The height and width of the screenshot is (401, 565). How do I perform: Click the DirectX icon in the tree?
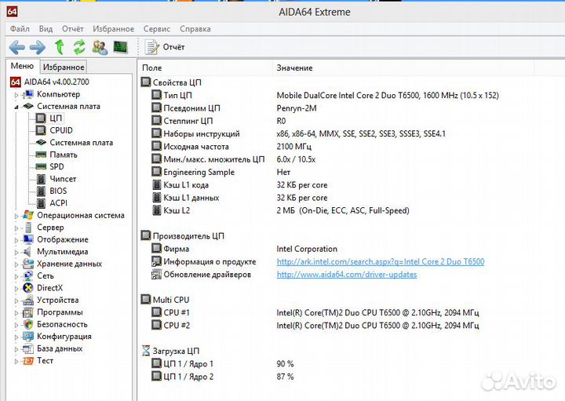pos(27,287)
